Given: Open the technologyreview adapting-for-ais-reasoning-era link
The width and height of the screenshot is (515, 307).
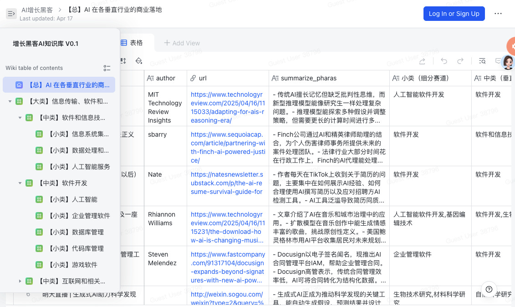Looking at the screenshot, I should (228, 108).
